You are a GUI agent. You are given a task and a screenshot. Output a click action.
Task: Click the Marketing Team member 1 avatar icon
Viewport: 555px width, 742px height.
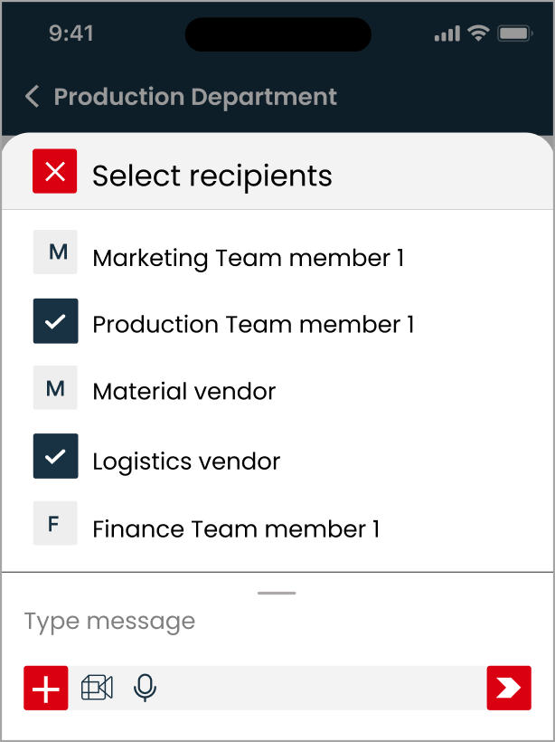click(x=55, y=252)
